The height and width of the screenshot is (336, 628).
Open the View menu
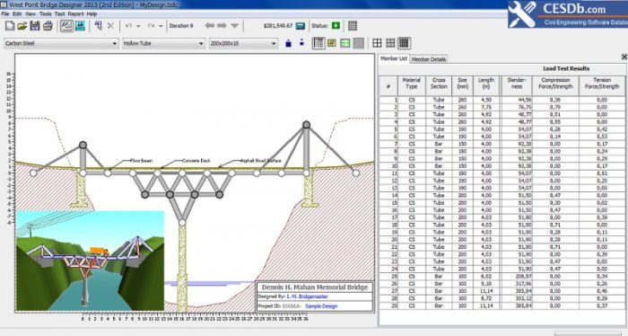pos(31,13)
